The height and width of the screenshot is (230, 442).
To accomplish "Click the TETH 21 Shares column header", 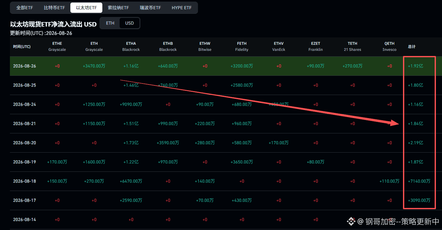I will (x=352, y=47).
